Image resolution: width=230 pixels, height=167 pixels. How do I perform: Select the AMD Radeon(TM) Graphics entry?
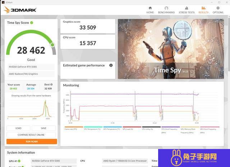tap(31, 74)
